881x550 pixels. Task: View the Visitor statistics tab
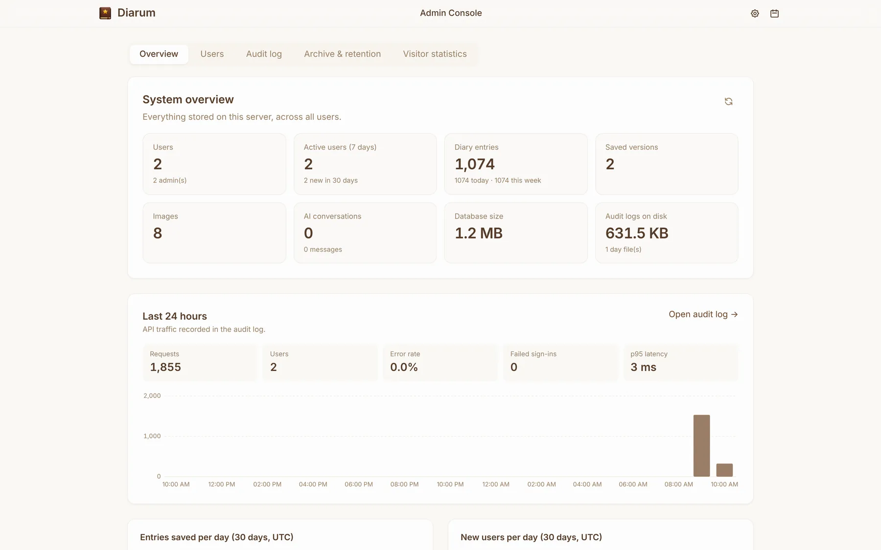(435, 54)
